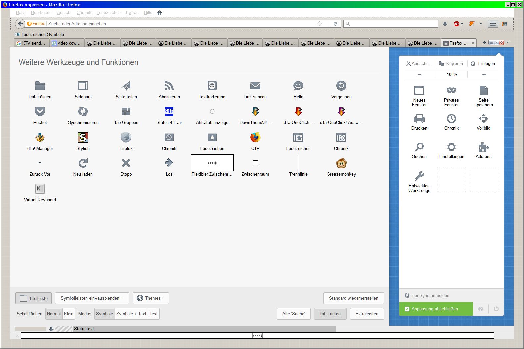Click the zoom-in plus button

(484, 75)
